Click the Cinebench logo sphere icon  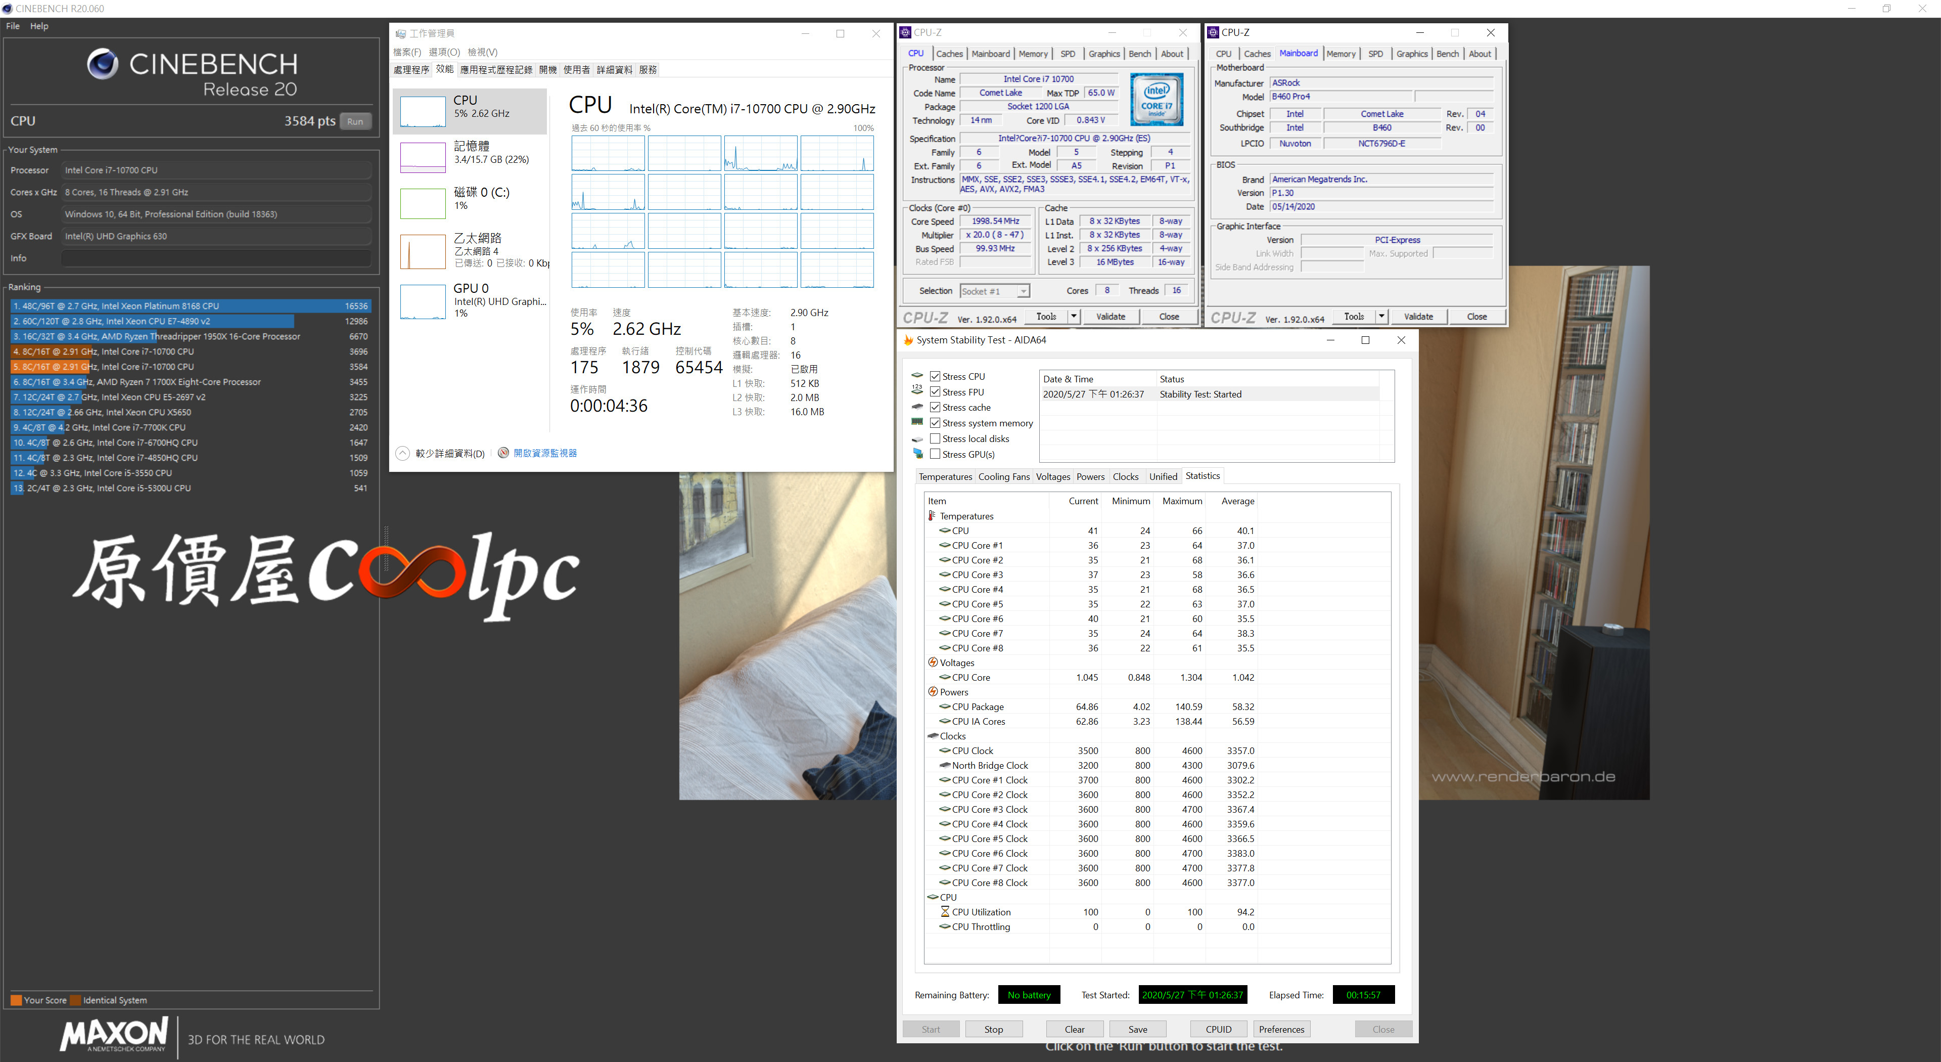(x=103, y=64)
